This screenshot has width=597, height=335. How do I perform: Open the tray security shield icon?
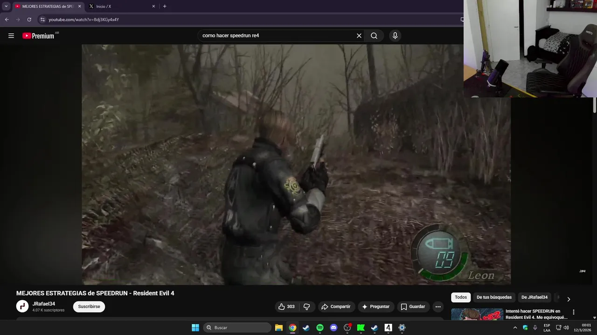click(525, 328)
